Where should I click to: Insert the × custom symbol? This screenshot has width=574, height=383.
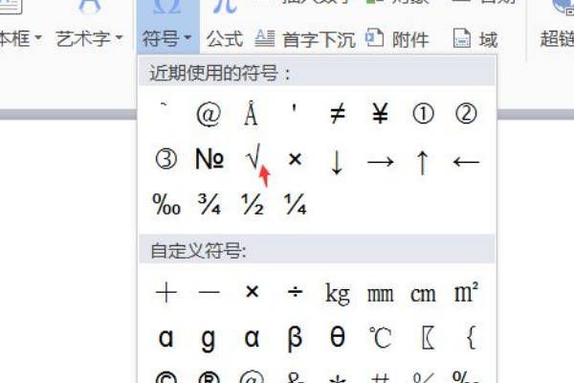pyautogui.click(x=253, y=292)
